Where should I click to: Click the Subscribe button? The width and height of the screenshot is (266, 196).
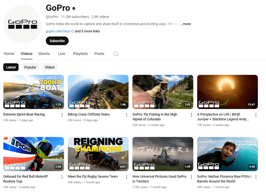(57, 41)
